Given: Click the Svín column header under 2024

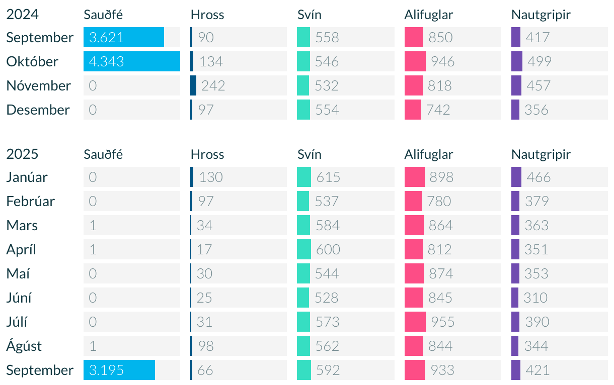Looking at the screenshot, I should tap(310, 15).
